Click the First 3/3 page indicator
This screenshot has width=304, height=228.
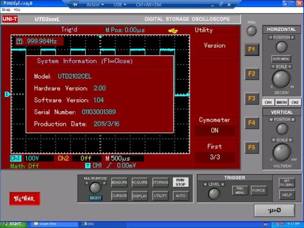[215, 157]
